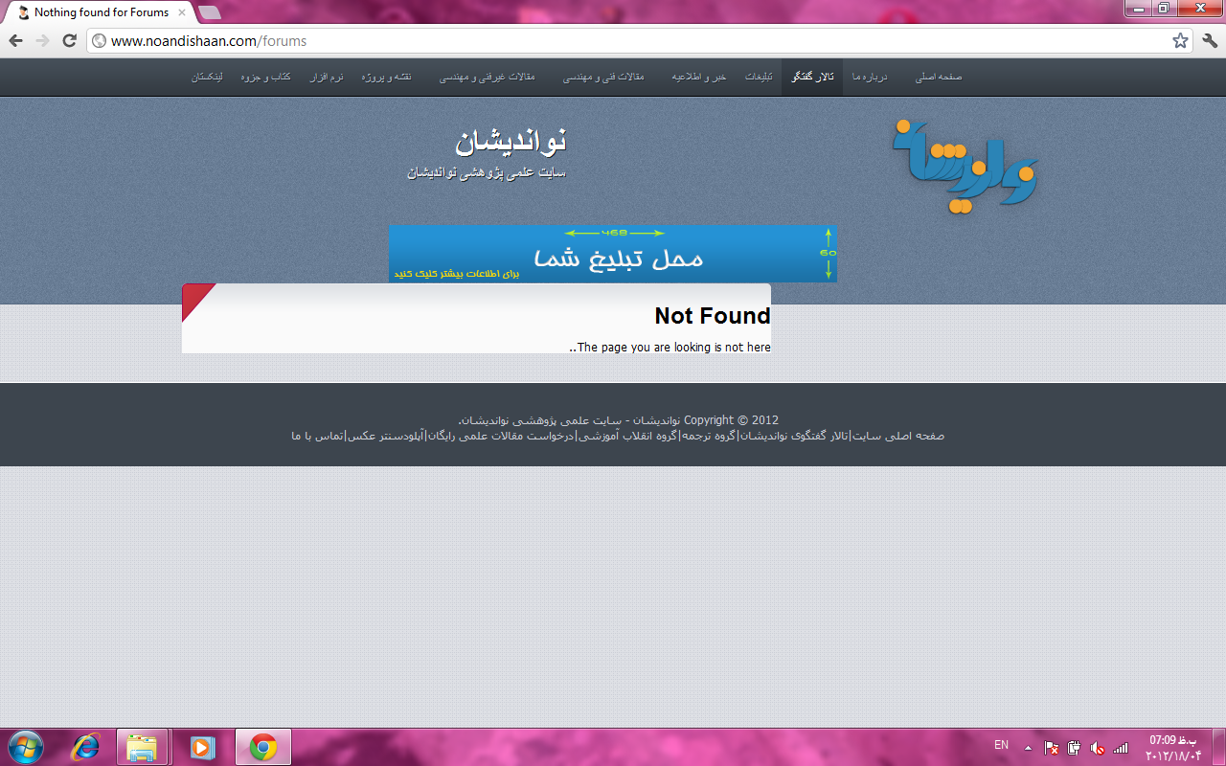Viewport: 1226px width, 766px height.
Task: Follow footer link 'آپلودسنتر عکس'
Action: click(385, 436)
